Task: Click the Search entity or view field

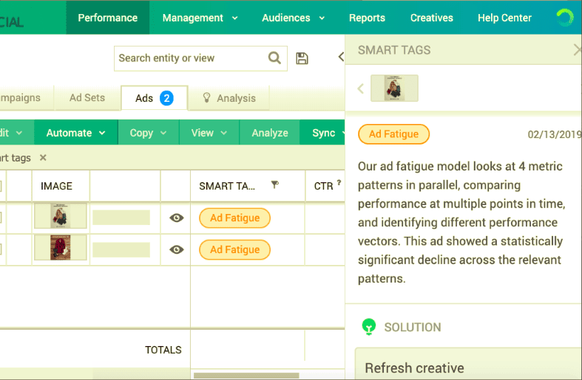Action: pyautogui.click(x=200, y=58)
